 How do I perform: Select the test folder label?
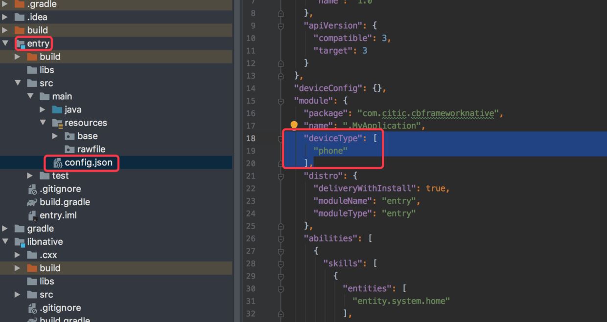tap(61, 175)
